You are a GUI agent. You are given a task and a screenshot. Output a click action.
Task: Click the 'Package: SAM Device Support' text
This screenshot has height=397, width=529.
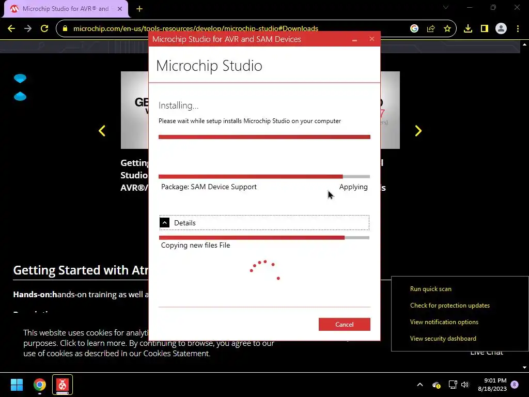(209, 187)
